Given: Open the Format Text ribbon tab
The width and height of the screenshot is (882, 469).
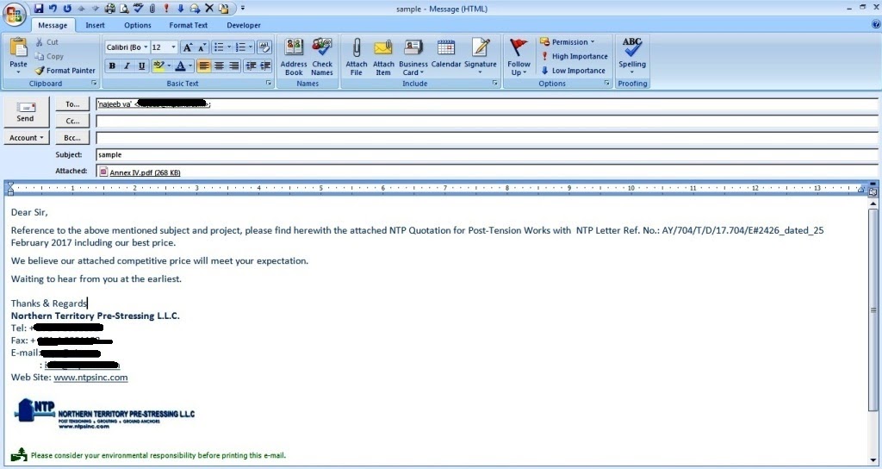Looking at the screenshot, I should coord(189,25).
